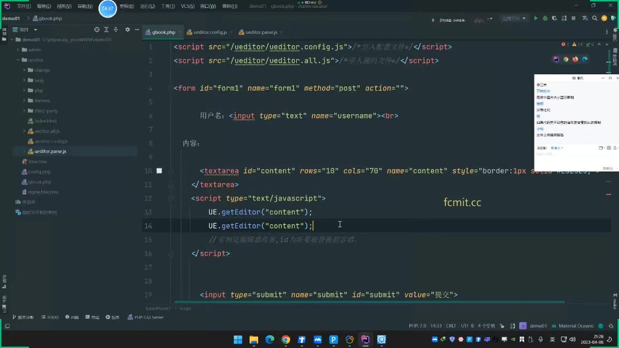Open File Explorer from taskbar
619x348 pixels.
coord(254,340)
